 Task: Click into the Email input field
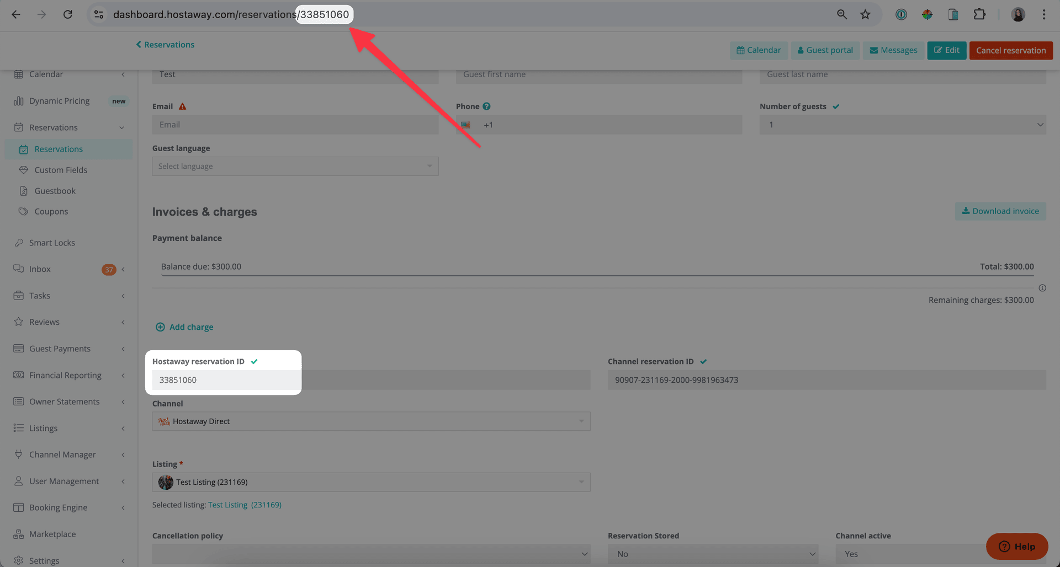pyautogui.click(x=295, y=125)
